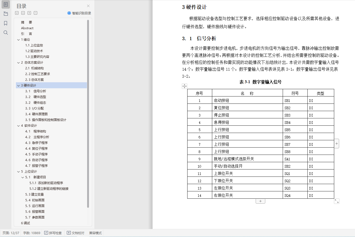Collapse the 2 总体方案设计 outline section

pos(18,63)
